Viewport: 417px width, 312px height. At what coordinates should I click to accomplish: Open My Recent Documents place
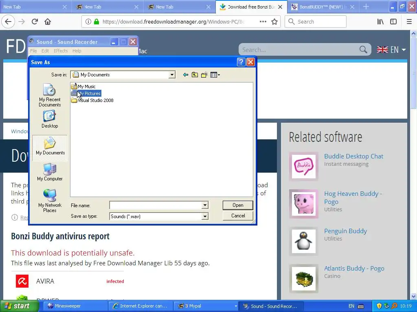tap(50, 95)
